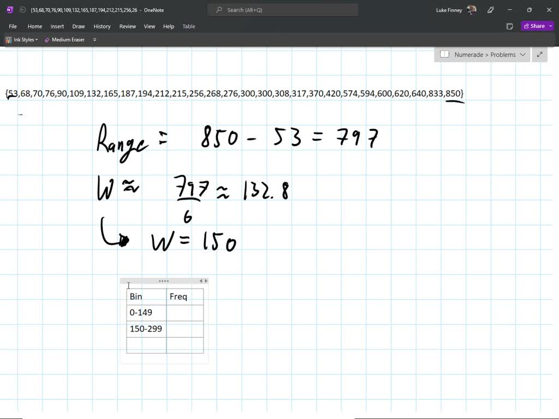Open the eraser options chevron
The height and width of the screenshot is (419, 559).
click(94, 39)
